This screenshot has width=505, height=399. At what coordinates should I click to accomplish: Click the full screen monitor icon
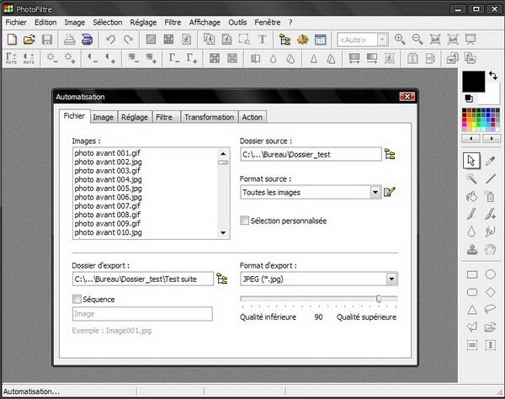point(470,40)
